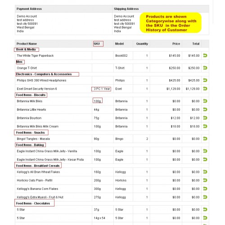Click the $18.00 total for Milk Cream

(195, 126)
